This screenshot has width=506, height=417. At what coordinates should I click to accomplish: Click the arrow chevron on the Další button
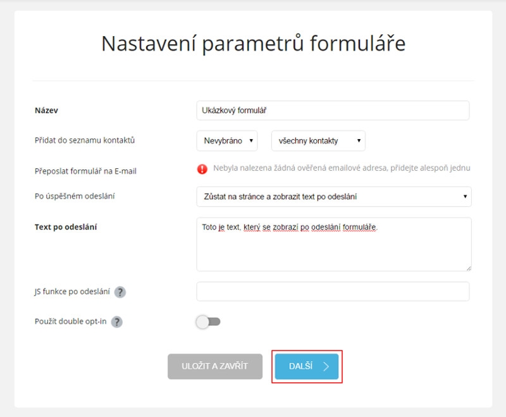click(326, 366)
